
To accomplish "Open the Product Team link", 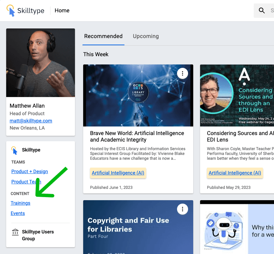I will pyautogui.click(x=26, y=182).
